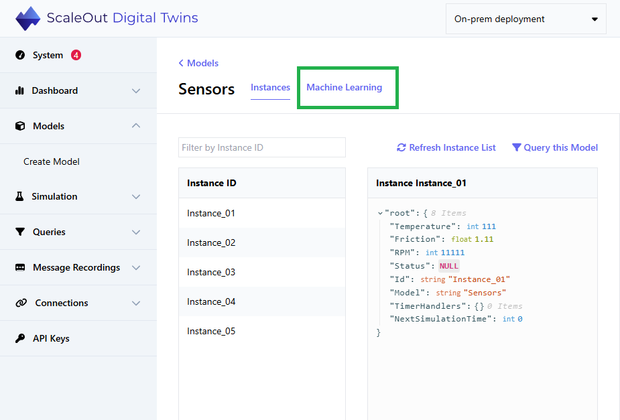The height and width of the screenshot is (420, 620).
Task: Click the NextSimulationTime value 0
Action: 520,320
